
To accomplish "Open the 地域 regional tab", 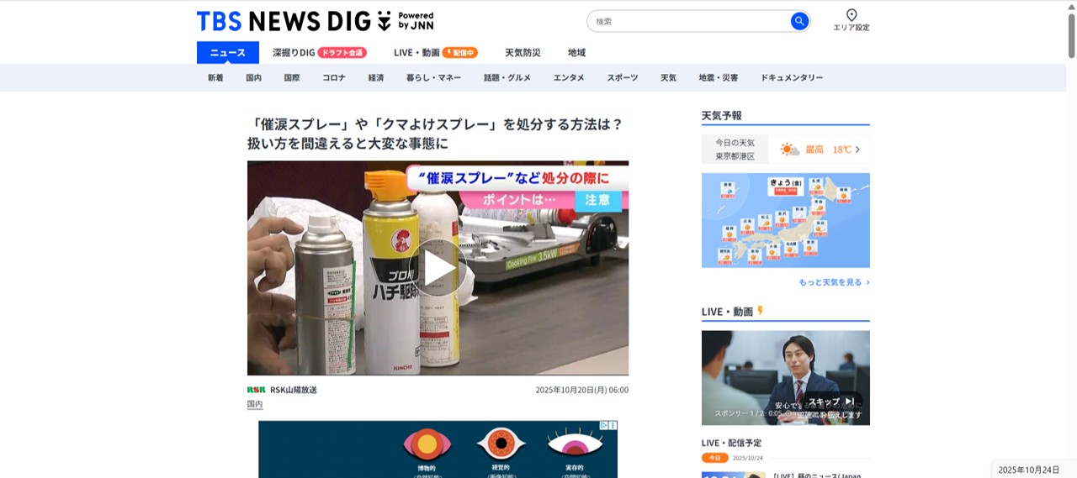I will tap(576, 53).
